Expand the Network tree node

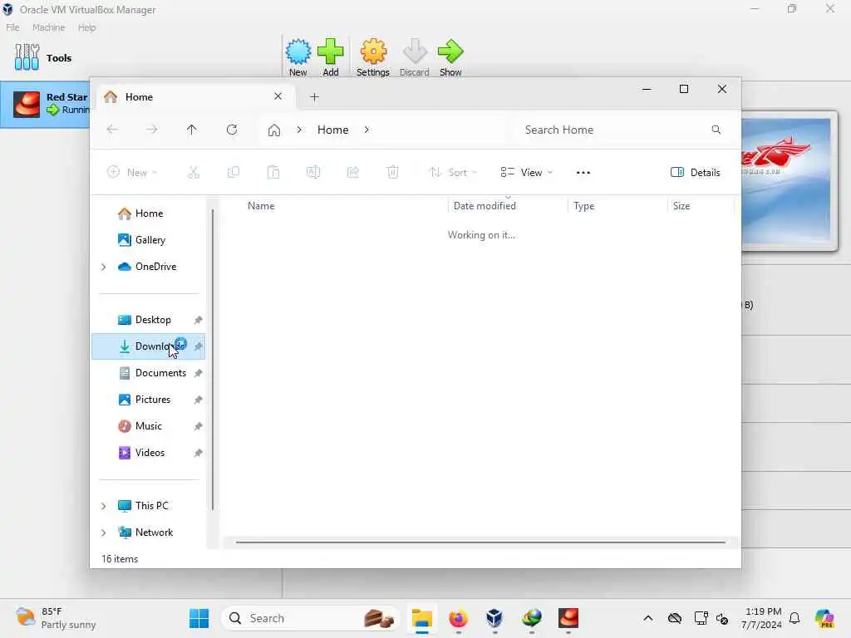point(104,532)
